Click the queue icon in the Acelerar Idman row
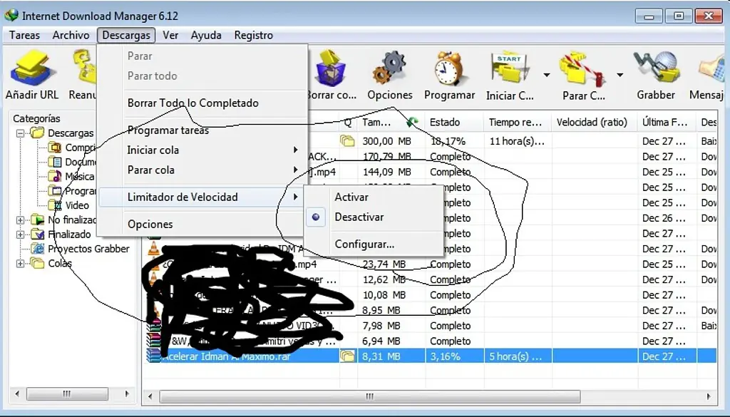 pos(347,356)
